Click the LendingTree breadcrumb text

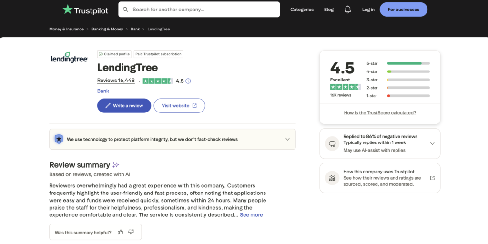(x=159, y=29)
